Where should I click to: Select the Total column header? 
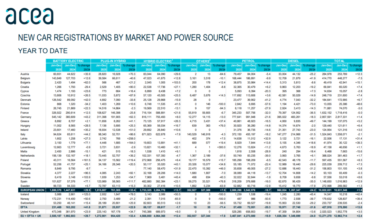339,61
